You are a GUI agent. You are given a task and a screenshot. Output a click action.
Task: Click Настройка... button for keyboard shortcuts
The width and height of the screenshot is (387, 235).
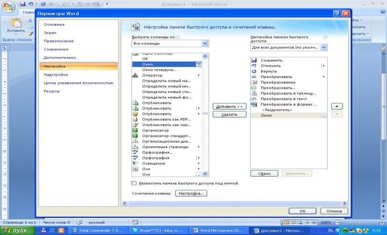pos(191,193)
